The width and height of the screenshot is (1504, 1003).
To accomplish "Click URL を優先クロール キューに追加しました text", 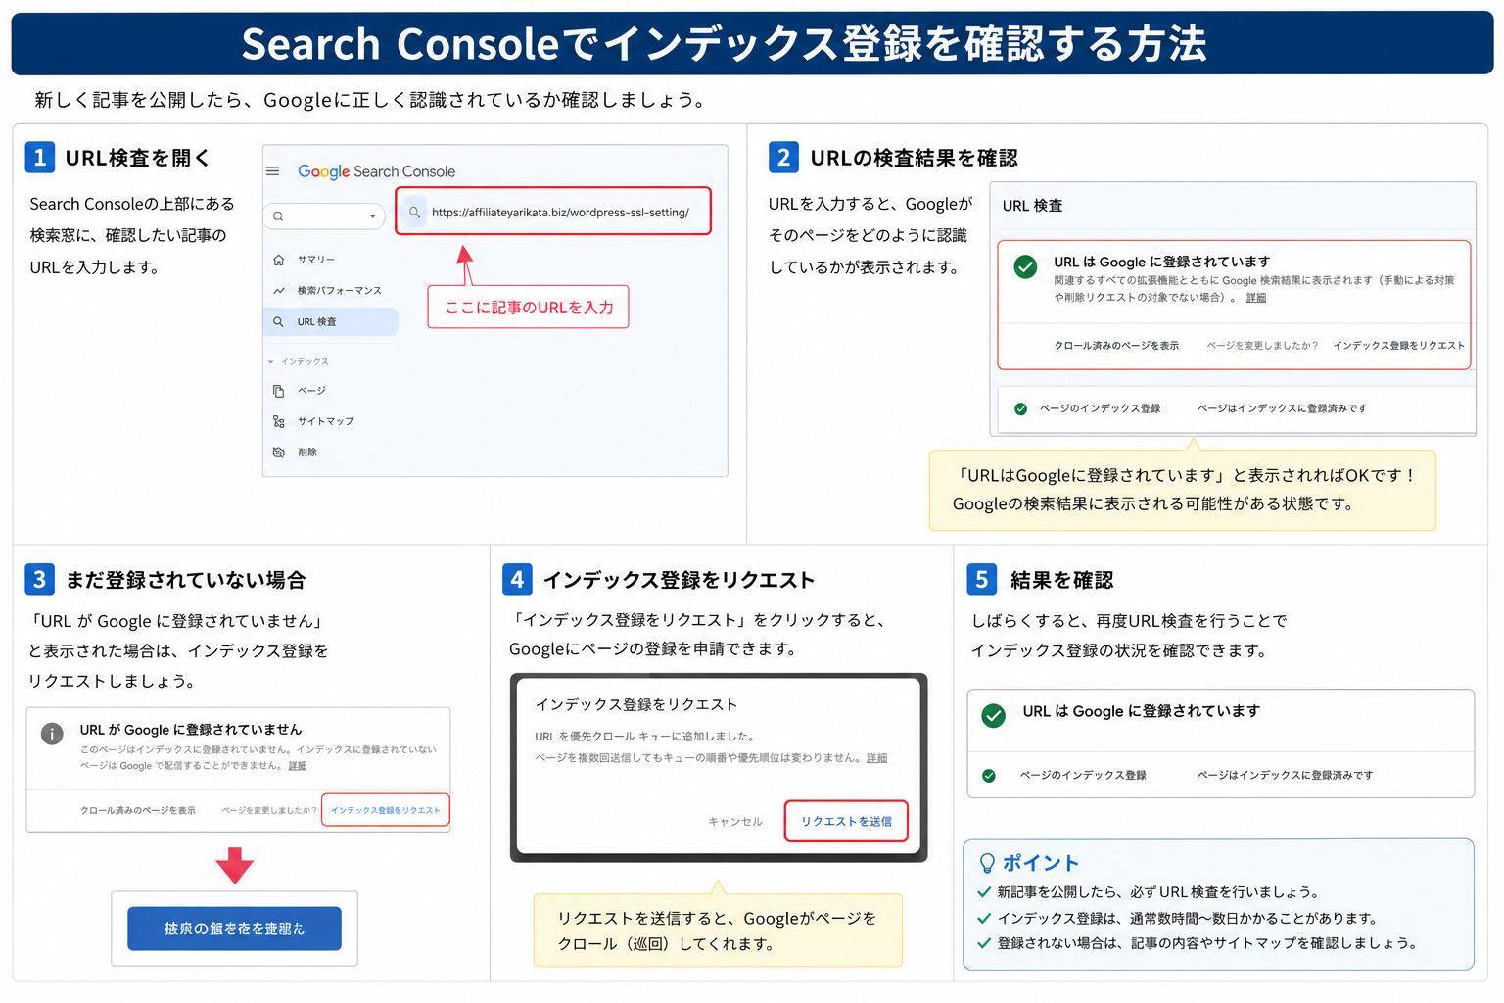I will coord(645,737).
